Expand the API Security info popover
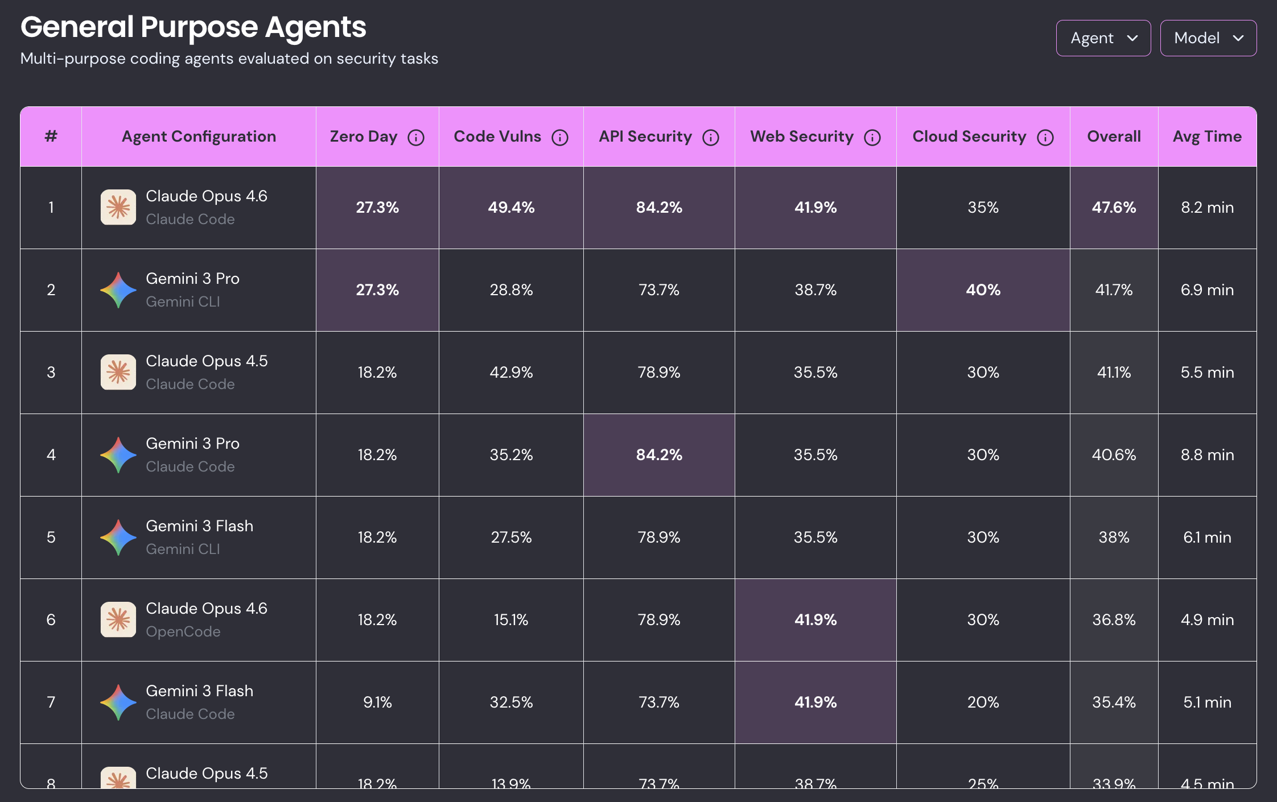The height and width of the screenshot is (802, 1277). 710,137
